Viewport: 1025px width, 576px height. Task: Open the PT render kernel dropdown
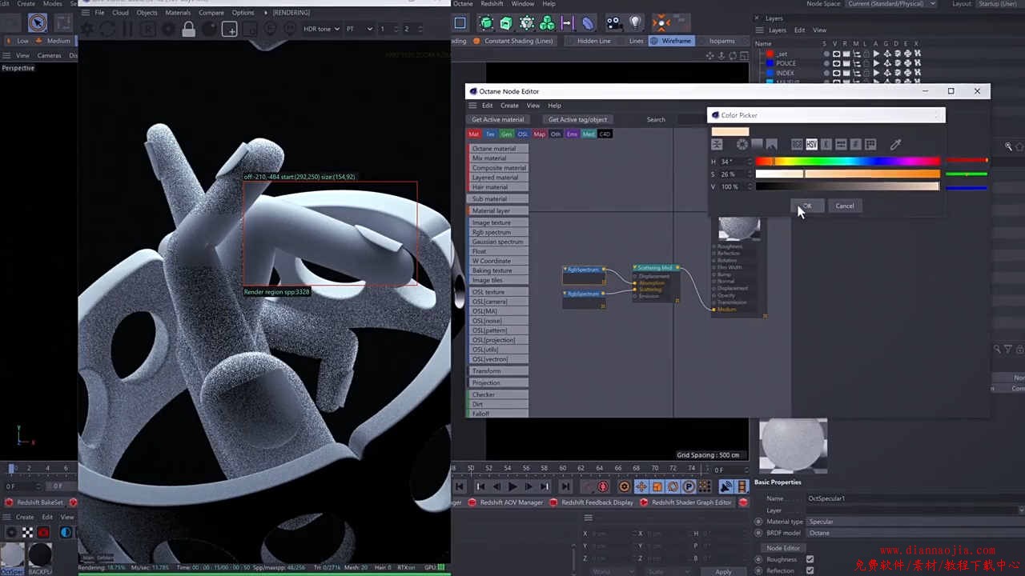click(x=360, y=29)
